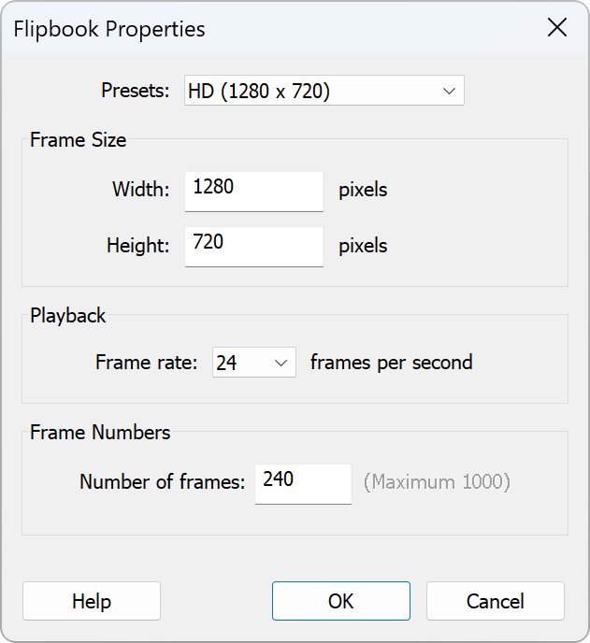The image size is (590, 643).
Task: Confirm settings with the OK button
Action: point(341,601)
